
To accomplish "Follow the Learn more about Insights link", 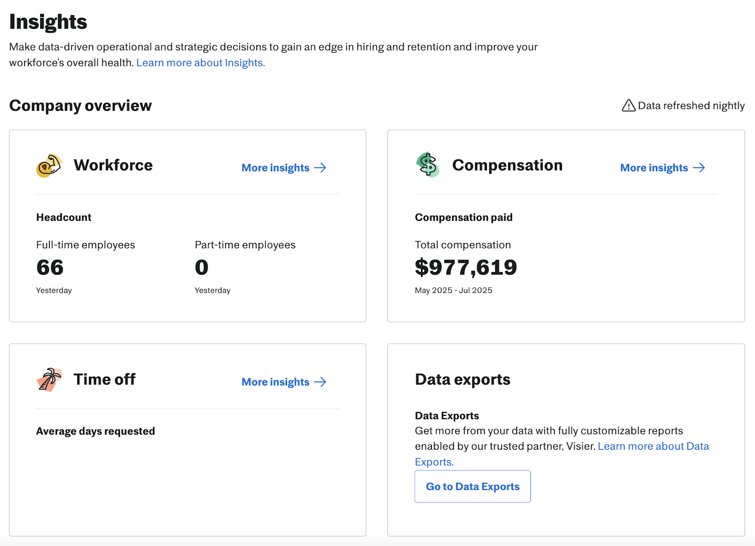I will pos(201,63).
